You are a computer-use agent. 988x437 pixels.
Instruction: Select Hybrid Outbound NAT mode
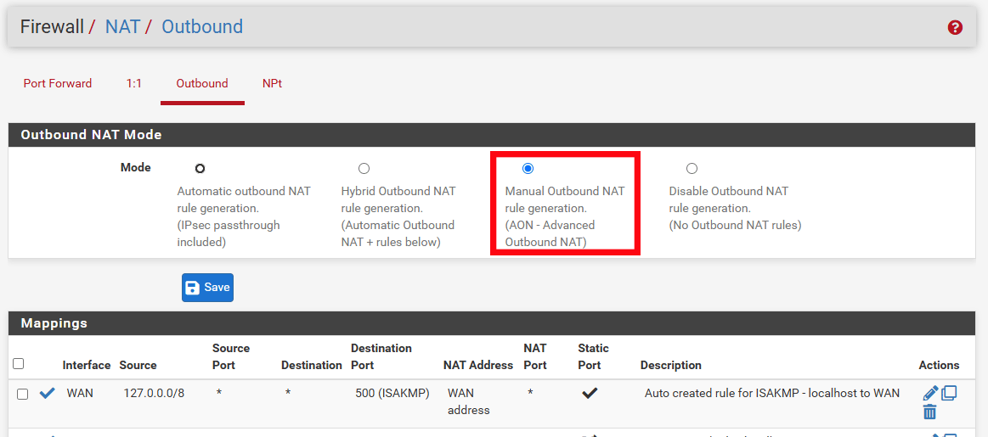[364, 169]
